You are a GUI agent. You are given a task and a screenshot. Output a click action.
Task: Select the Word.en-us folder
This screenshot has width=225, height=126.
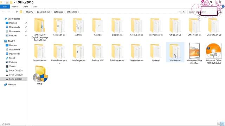click(x=175, y=52)
